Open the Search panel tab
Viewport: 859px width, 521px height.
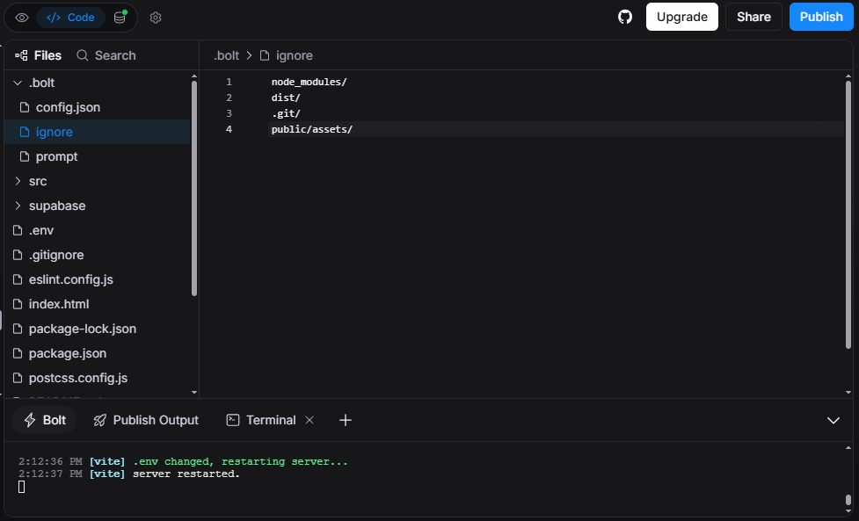pyautogui.click(x=106, y=55)
